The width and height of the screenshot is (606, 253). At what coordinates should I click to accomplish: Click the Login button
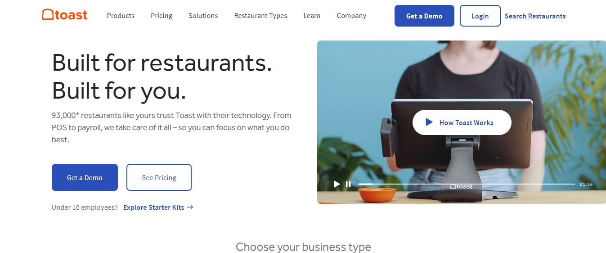pyautogui.click(x=480, y=16)
